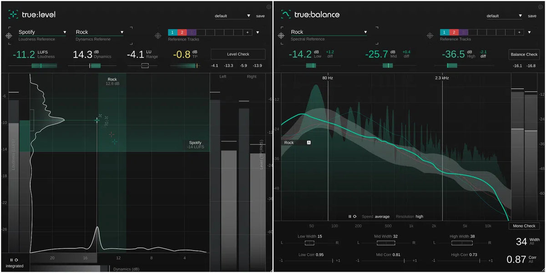This screenshot has height=273, width=546.
Task: Select reference track 2 in true:level
Action: click(x=182, y=32)
